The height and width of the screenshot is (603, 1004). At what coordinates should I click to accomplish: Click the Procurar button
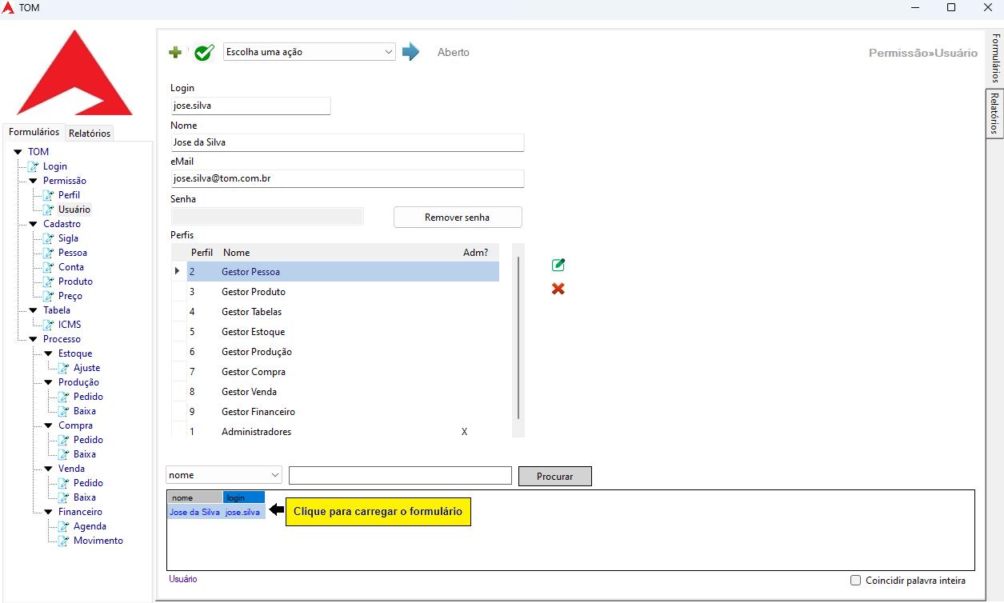[554, 476]
